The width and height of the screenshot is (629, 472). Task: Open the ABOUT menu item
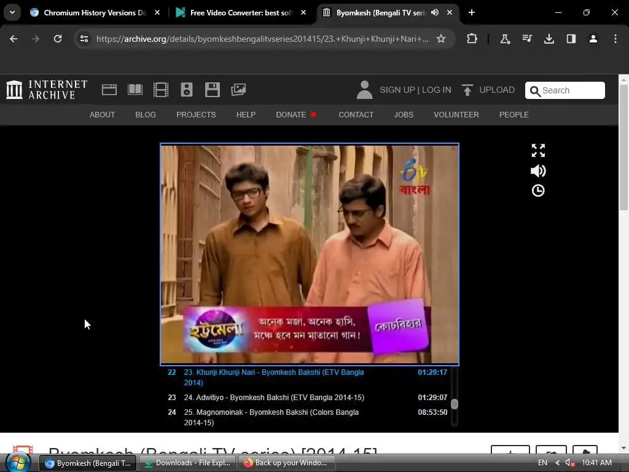coord(103,115)
